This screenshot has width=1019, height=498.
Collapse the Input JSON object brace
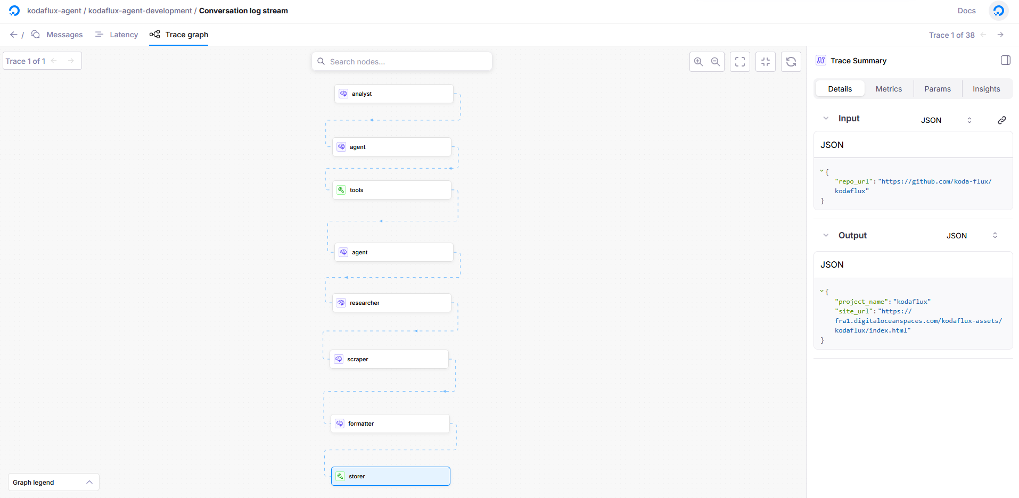pyautogui.click(x=822, y=171)
